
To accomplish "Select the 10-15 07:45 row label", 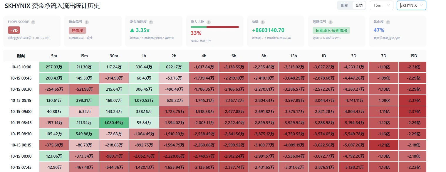I will 21,167.
